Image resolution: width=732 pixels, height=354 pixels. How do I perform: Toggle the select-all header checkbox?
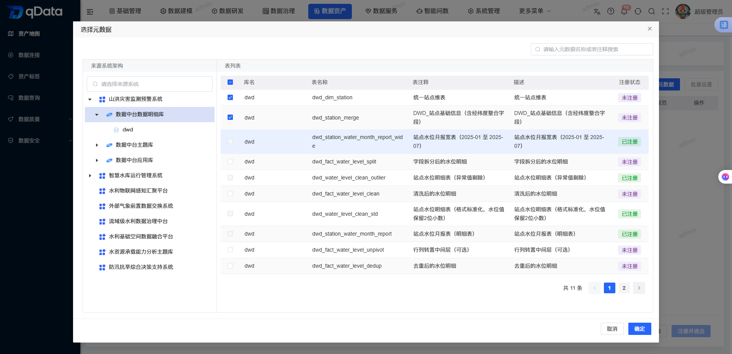coord(230,82)
